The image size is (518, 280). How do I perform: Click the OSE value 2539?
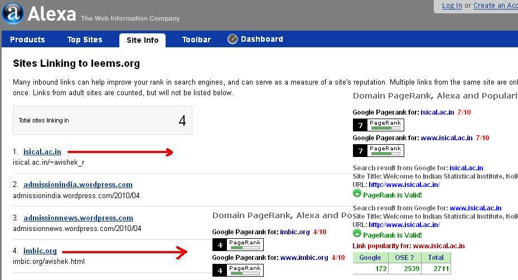pos(412,269)
